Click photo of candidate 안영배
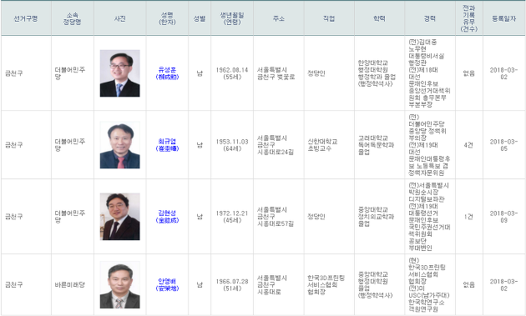Viewport: 526px width, 316px height. point(119,285)
